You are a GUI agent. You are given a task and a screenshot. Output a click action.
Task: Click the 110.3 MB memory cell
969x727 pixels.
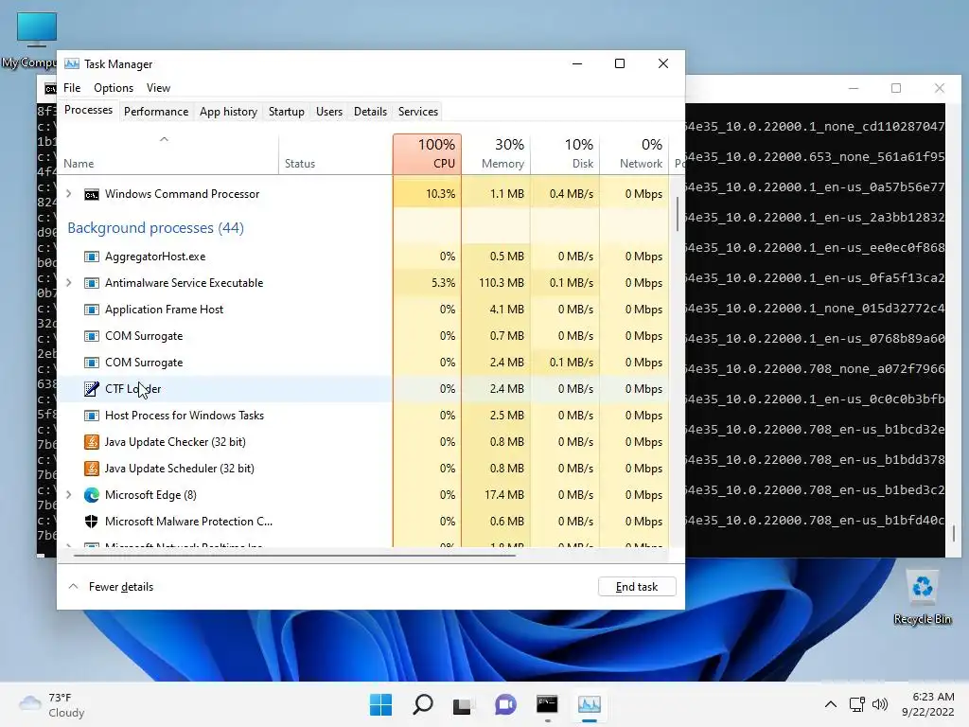click(496, 283)
